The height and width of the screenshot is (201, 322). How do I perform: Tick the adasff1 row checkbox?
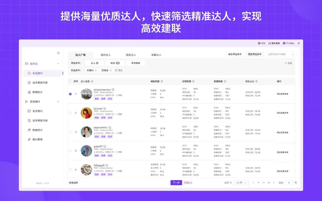[70, 151]
